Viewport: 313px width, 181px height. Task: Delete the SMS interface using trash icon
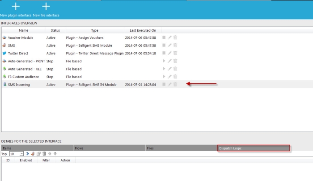[175, 45]
